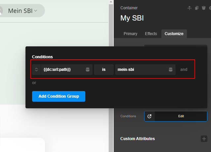Add a custom attribute with plus icon

coord(204,138)
